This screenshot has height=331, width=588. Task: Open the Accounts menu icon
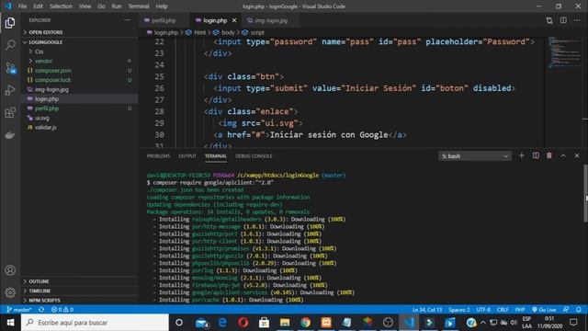(x=10, y=270)
